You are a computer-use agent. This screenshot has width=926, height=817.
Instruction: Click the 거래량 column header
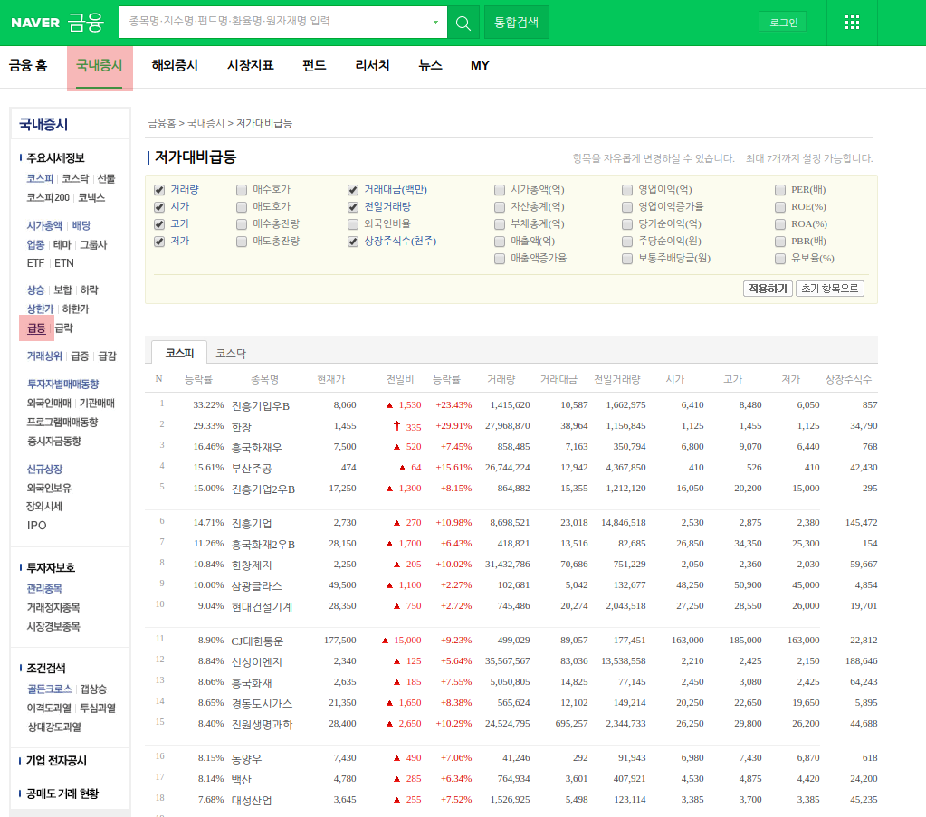501,379
